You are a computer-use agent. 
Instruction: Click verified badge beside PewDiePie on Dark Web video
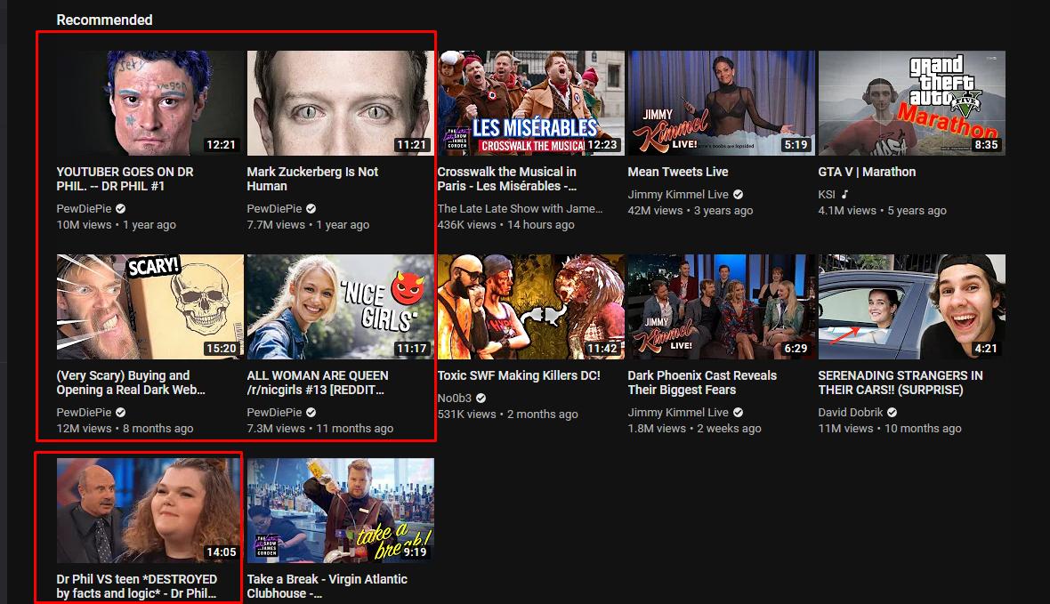pos(120,413)
